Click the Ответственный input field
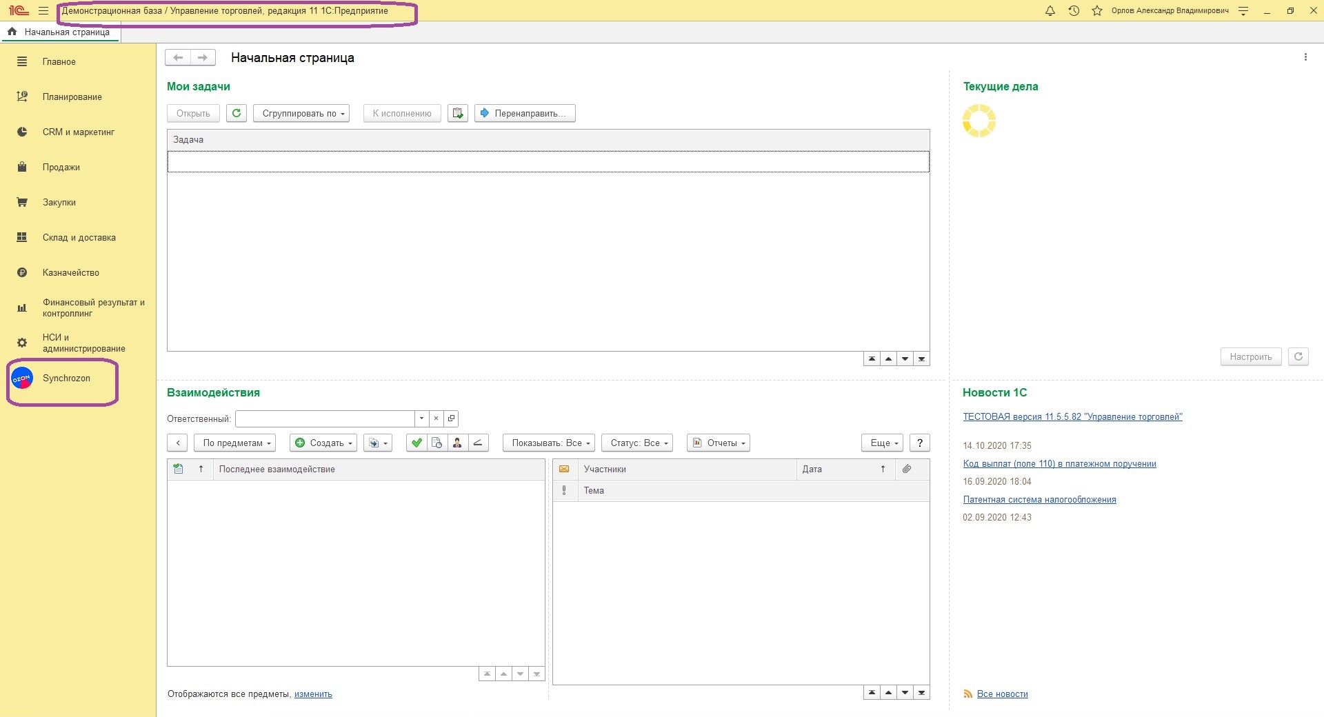The image size is (1324, 717). pyautogui.click(x=325, y=418)
